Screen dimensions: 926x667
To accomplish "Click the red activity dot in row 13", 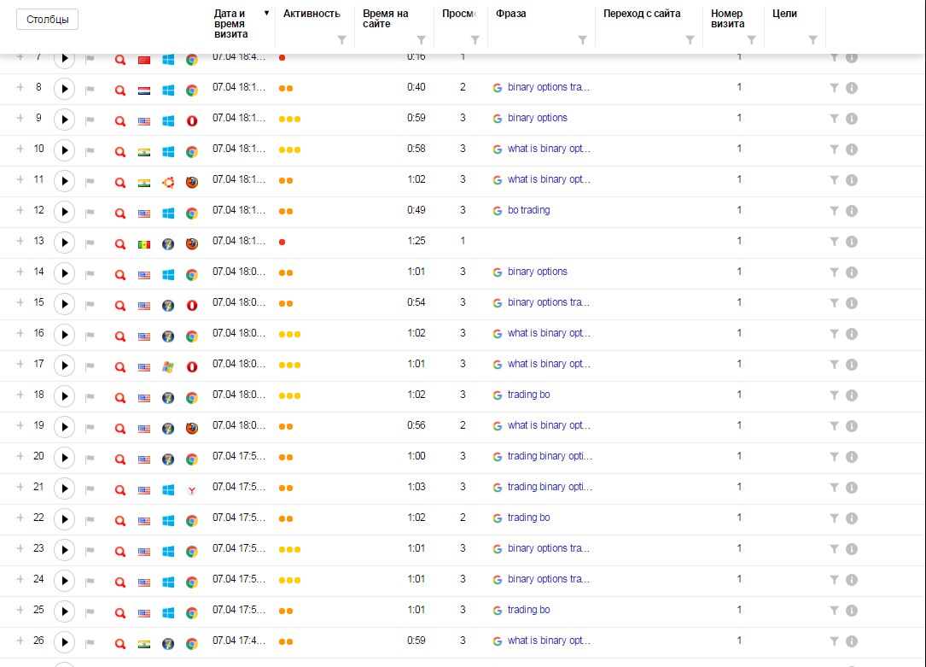I will pos(282,243).
